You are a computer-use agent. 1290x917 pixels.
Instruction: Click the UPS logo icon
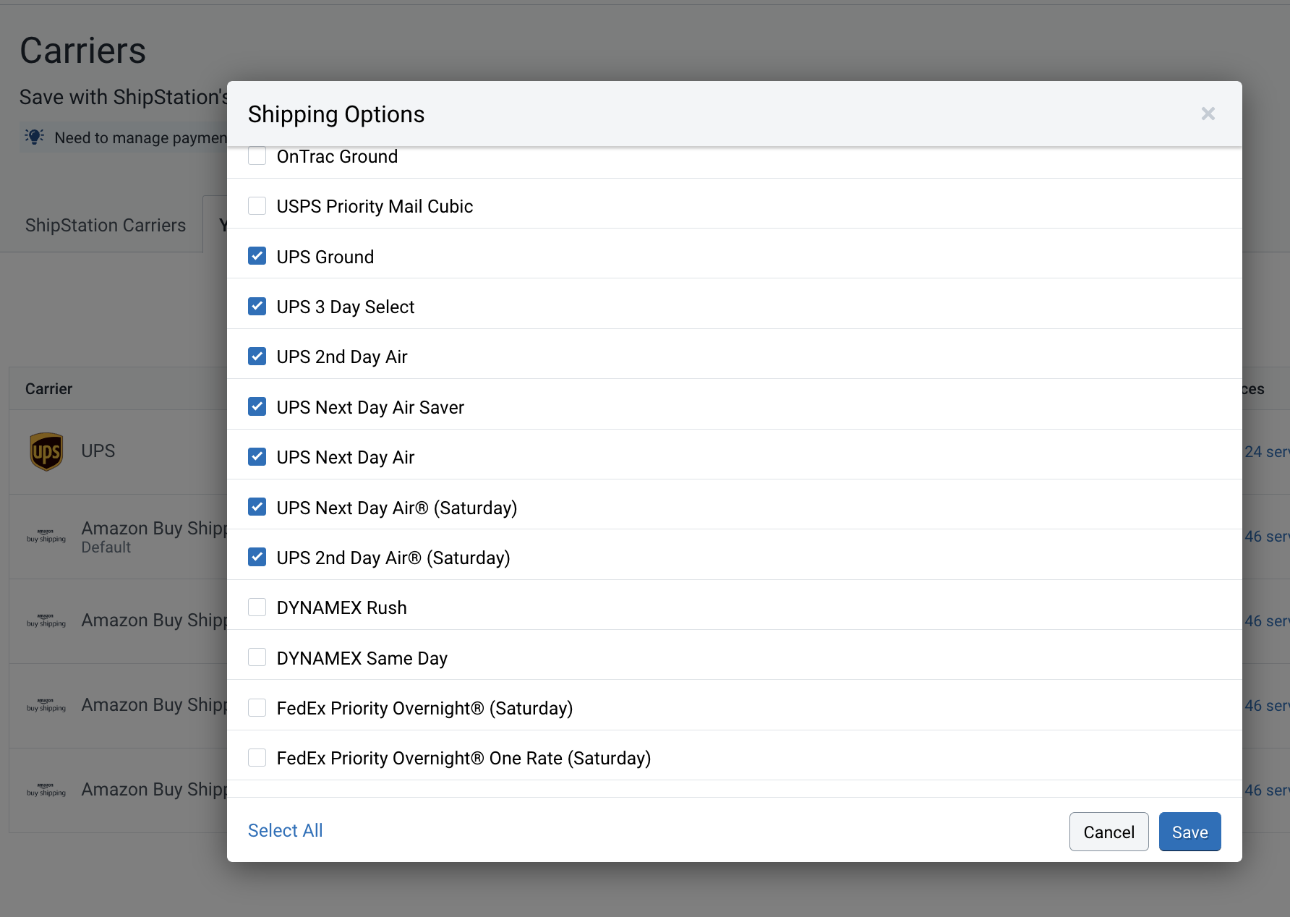[46, 452]
